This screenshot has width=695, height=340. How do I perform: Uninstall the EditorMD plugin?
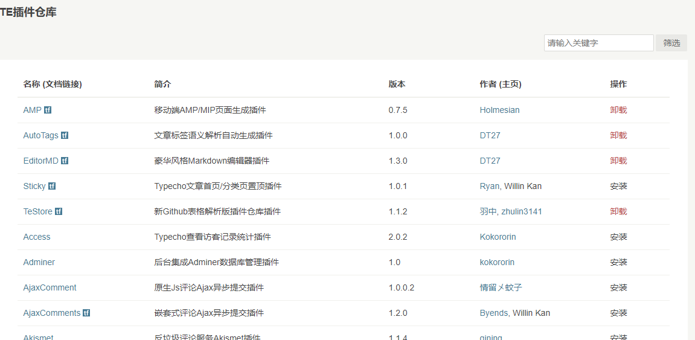618,161
